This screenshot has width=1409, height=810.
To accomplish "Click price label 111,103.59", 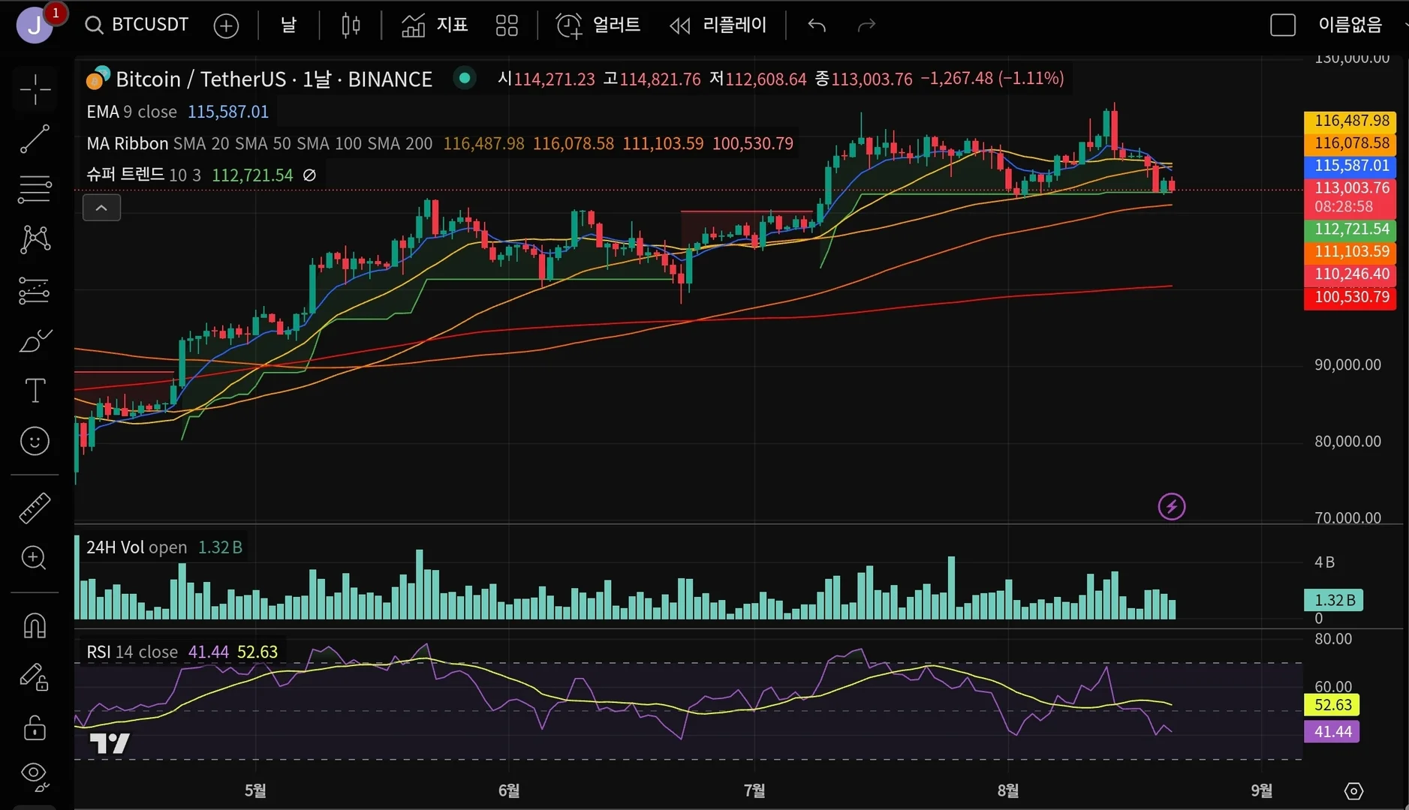I will tap(1350, 252).
